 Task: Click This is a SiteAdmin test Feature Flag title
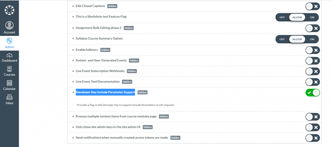(x=101, y=17)
